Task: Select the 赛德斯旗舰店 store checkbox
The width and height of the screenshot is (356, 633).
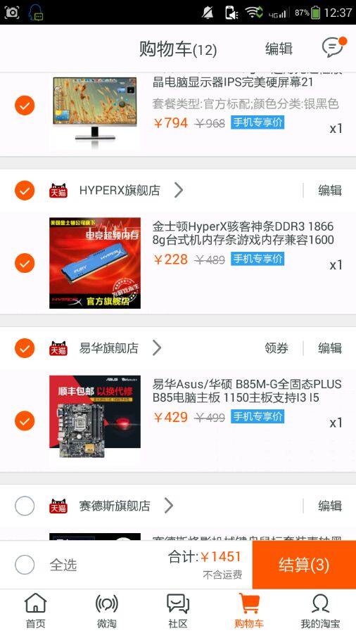Action: pos(25,506)
